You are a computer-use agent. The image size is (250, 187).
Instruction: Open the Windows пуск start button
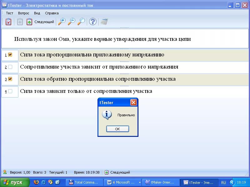(x=15, y=182)
